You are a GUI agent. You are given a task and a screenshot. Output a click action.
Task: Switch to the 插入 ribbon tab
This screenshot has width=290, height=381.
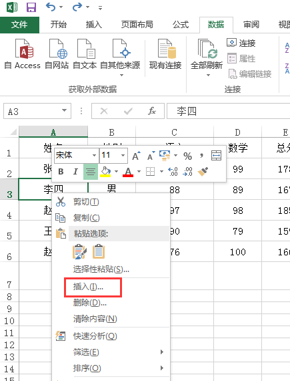[94, 25]
